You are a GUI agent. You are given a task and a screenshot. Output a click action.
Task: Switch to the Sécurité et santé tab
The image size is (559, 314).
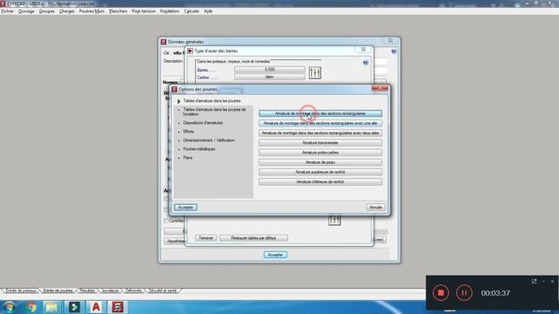[162, 290]
